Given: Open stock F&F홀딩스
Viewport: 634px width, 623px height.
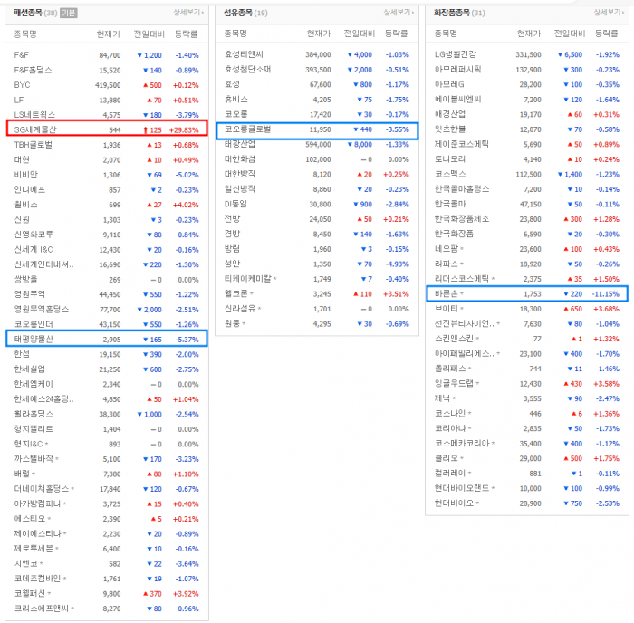Looking at the screenshot, I should click(x=34, y=70).
